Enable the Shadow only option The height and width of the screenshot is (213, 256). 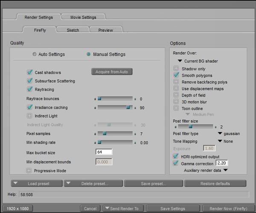coord(176,68)
